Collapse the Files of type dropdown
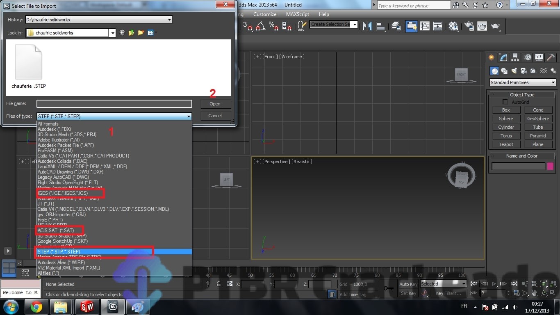The height and width of the screenshot is (315, 560). pyautogui.click(x=189, y=116)
